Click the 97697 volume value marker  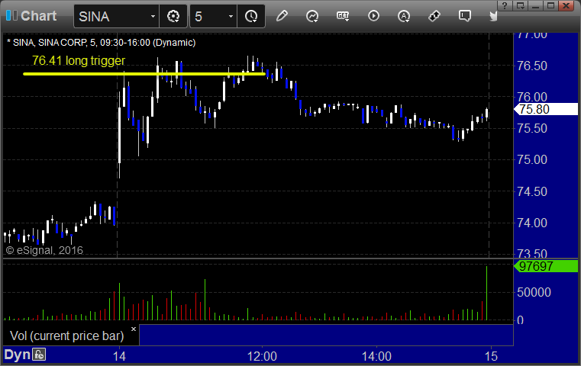(x=546, y=266)
